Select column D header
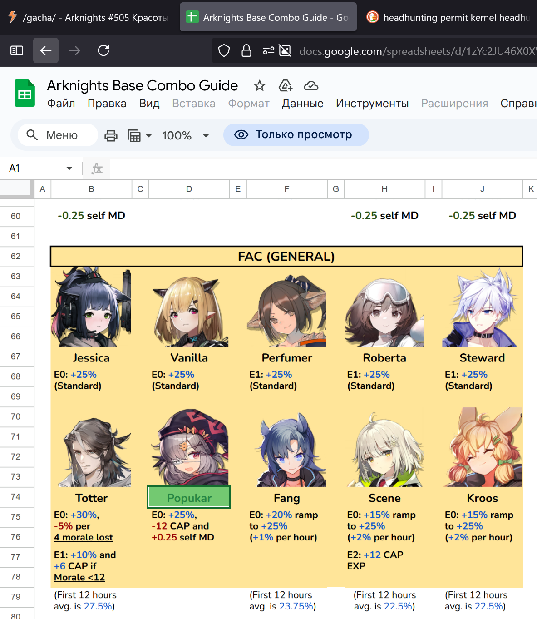 (x=189, y=189)
